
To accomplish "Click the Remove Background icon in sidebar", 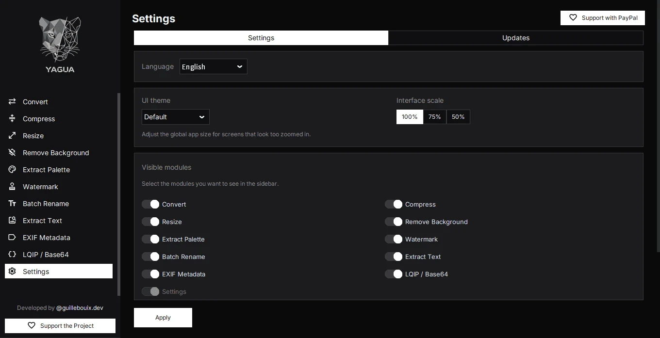I will click(x=12, y=153).
